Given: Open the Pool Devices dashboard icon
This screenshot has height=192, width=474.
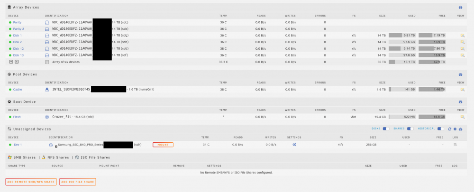Looking at the screenshot, I should [x=460, y=74].
